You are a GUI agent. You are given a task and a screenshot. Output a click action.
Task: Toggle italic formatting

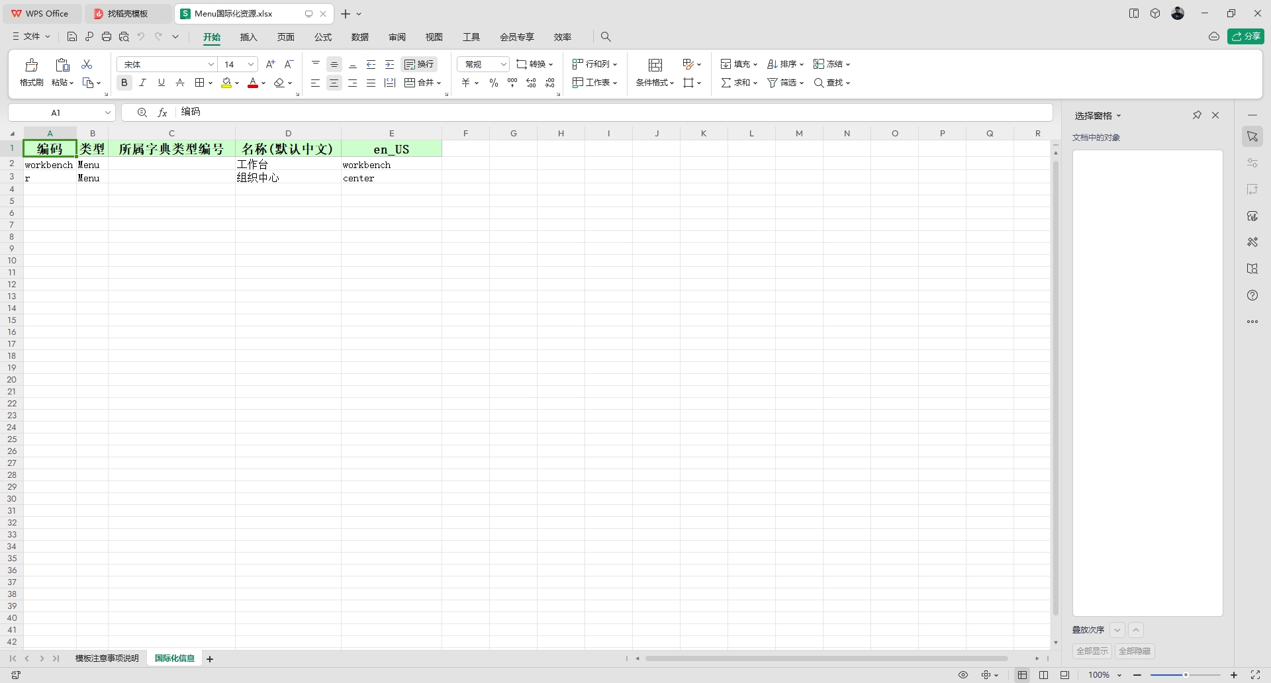(x=142, y=82)
